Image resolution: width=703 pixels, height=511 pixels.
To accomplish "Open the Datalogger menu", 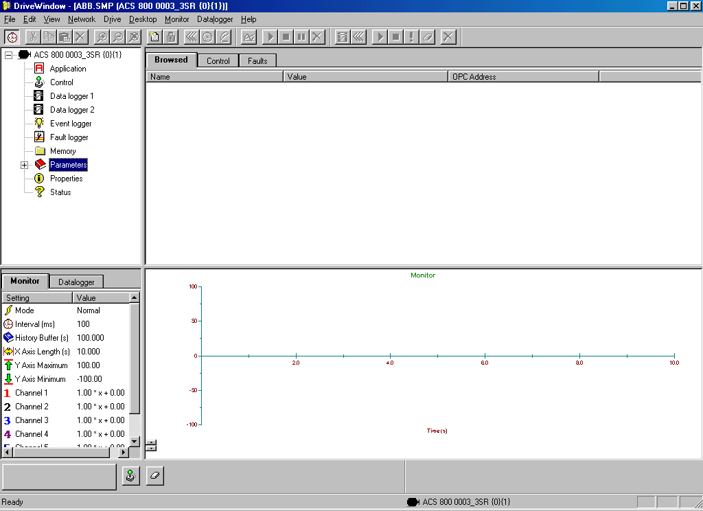I will pyautogui.click(x=215, y=19).
